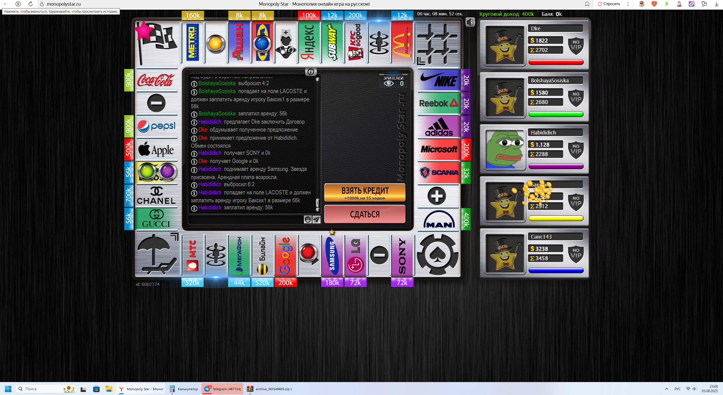
Task: Click the SONY property cell
Action: [x=402, y=256]
